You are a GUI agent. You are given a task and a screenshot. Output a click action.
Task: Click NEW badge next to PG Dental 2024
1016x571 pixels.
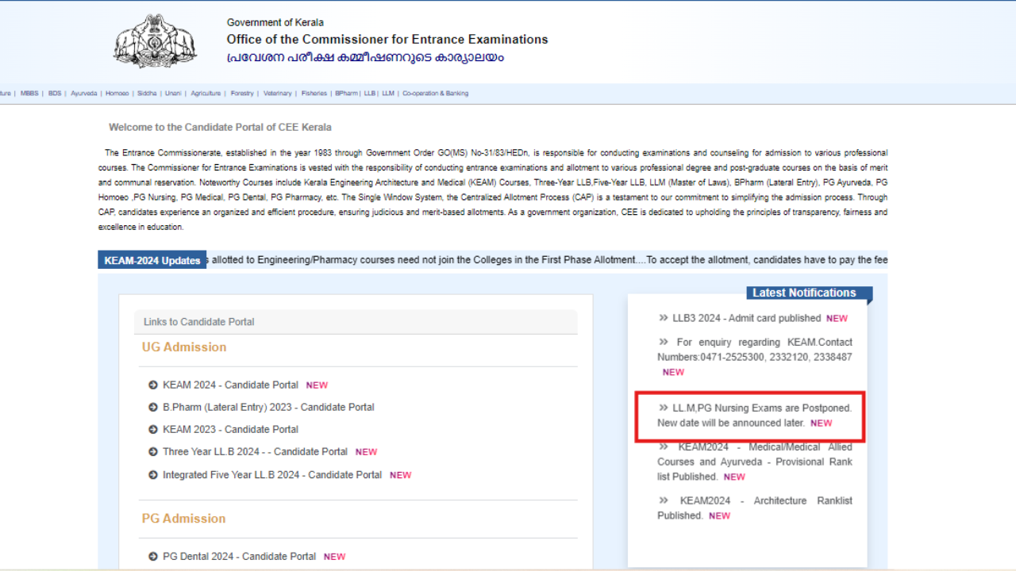[334, 557]
